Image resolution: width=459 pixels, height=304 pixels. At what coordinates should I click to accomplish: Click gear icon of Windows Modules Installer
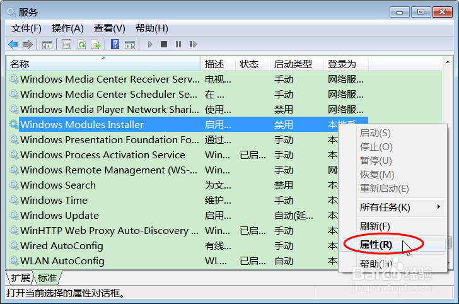(13, 124)
